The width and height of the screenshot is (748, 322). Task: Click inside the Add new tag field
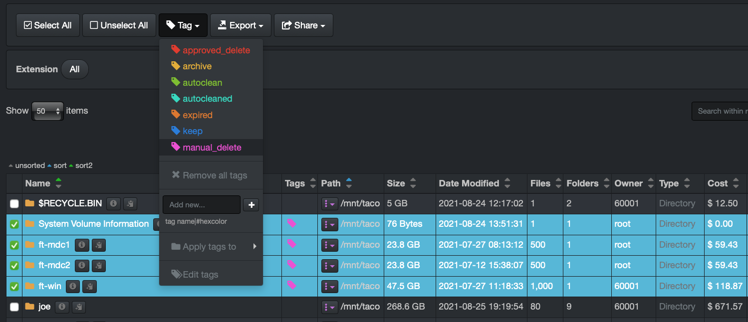click(x=201, y=204)
